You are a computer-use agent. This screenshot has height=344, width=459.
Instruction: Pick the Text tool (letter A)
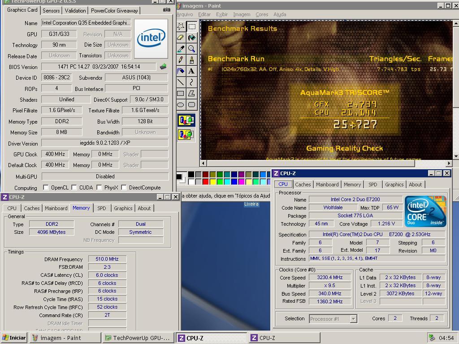point(192,71)
